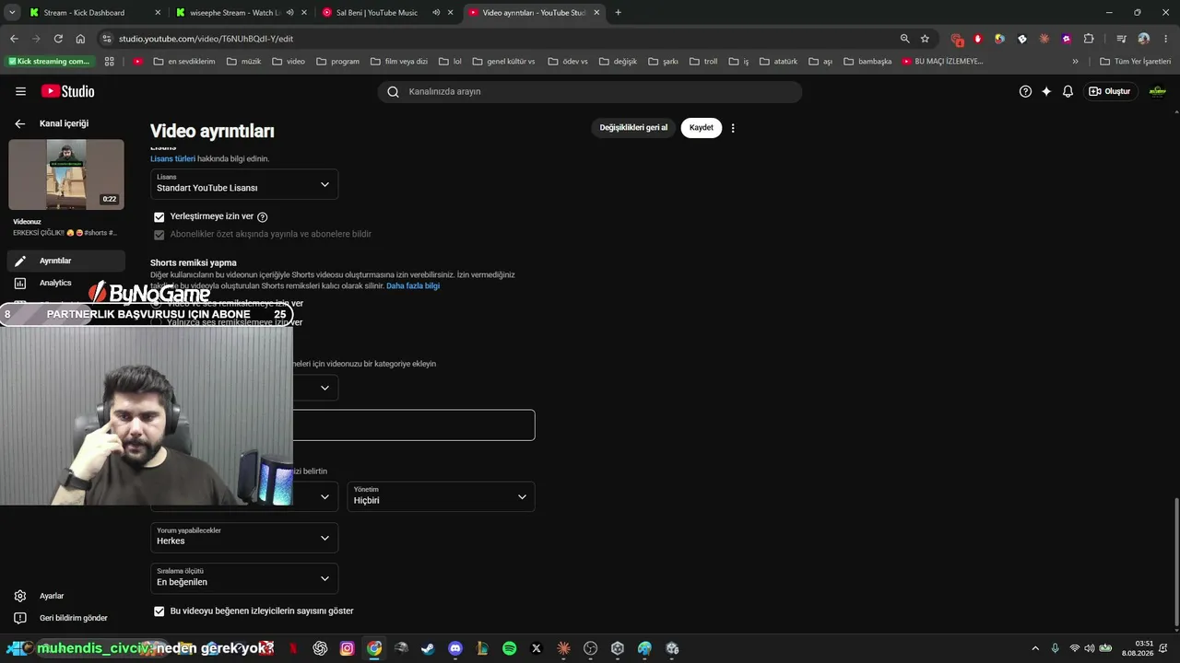
Task: Open the Chrome extensions puzzle icon
Action: click(x=1089, y=39)
